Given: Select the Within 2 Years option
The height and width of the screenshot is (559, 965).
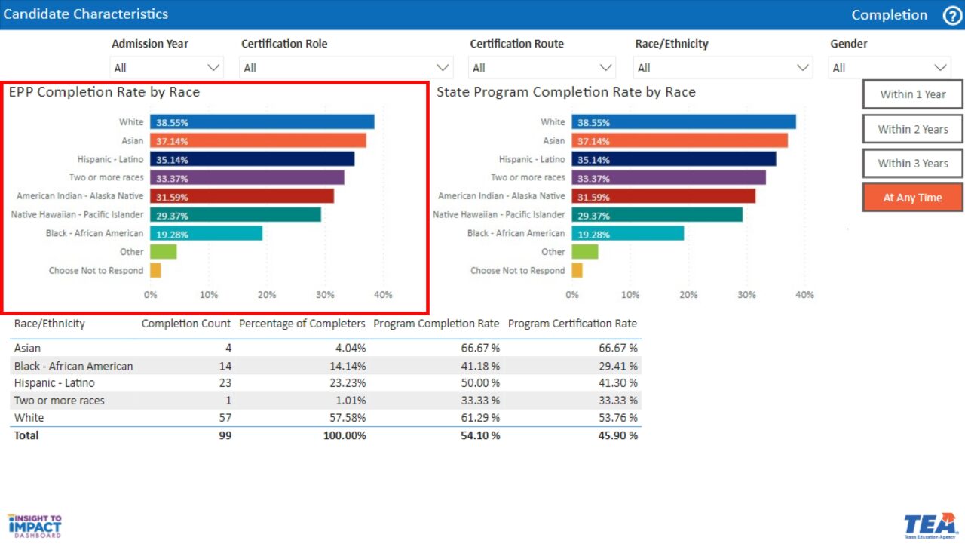Looking at the screenshot, I should [912, 129].
